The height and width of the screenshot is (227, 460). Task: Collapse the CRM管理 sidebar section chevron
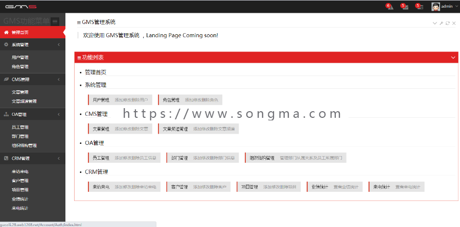click(59, 158)
